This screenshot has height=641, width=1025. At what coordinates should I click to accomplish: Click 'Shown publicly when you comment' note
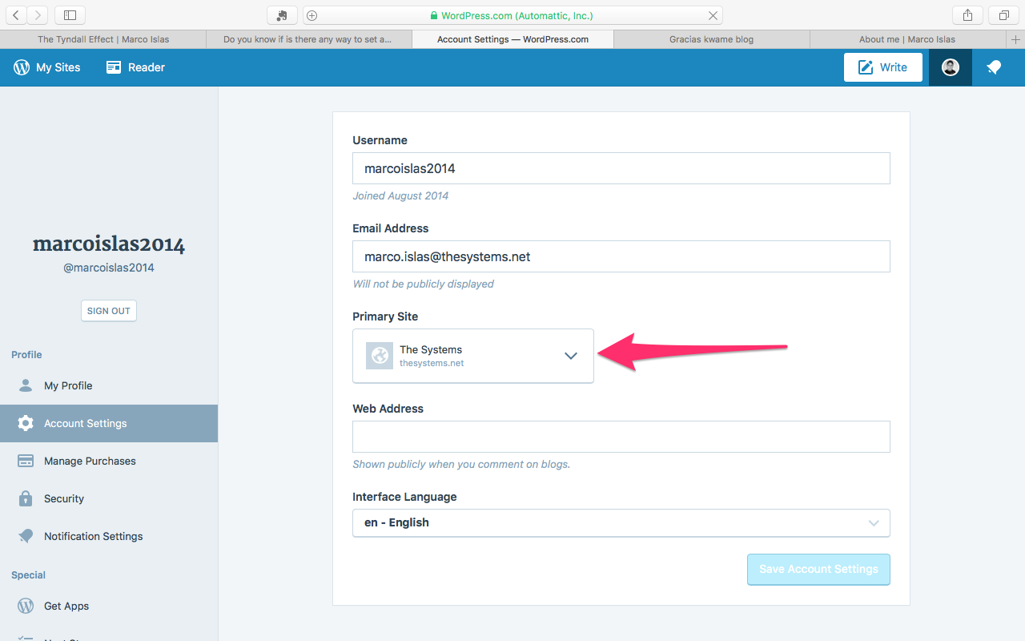461,464
